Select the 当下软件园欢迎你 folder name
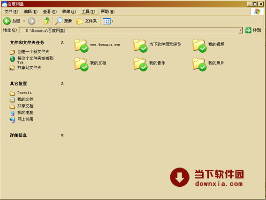 (x=165, y=44)
